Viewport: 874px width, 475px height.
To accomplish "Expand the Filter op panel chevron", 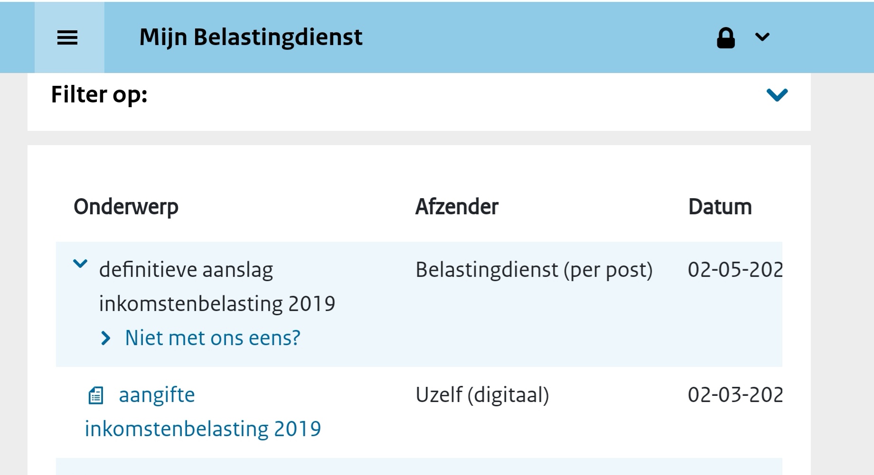I will [x=777, y=95].
